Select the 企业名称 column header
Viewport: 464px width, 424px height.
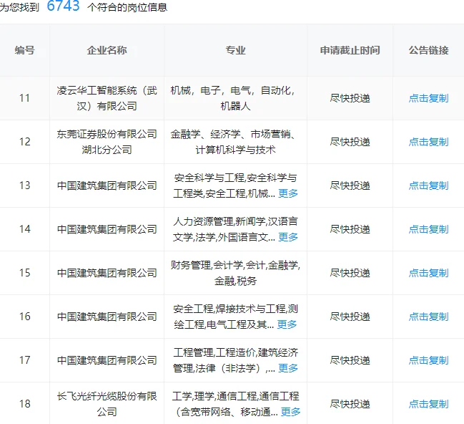(x=107, y=50)
